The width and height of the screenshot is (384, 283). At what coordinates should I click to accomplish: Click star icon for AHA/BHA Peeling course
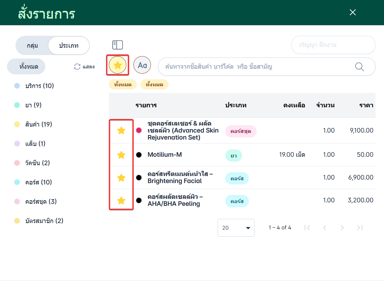[x=121, y=201]
